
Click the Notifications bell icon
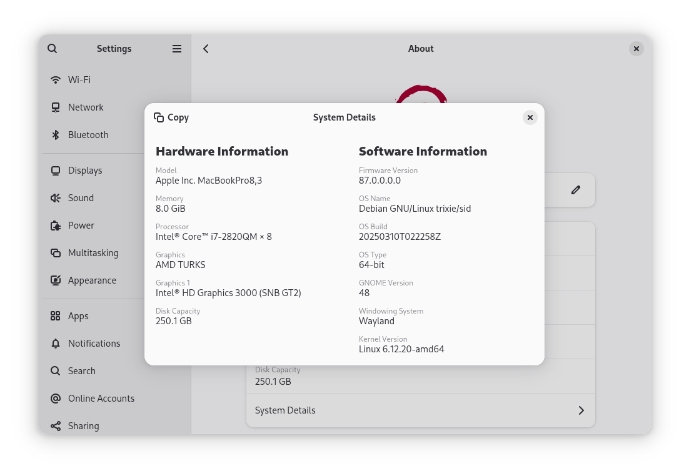56,344
